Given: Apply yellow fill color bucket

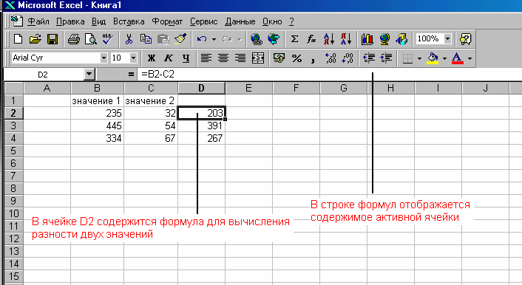Looking at the screenshot, I should pyautogui.click(x=433, y=58).
